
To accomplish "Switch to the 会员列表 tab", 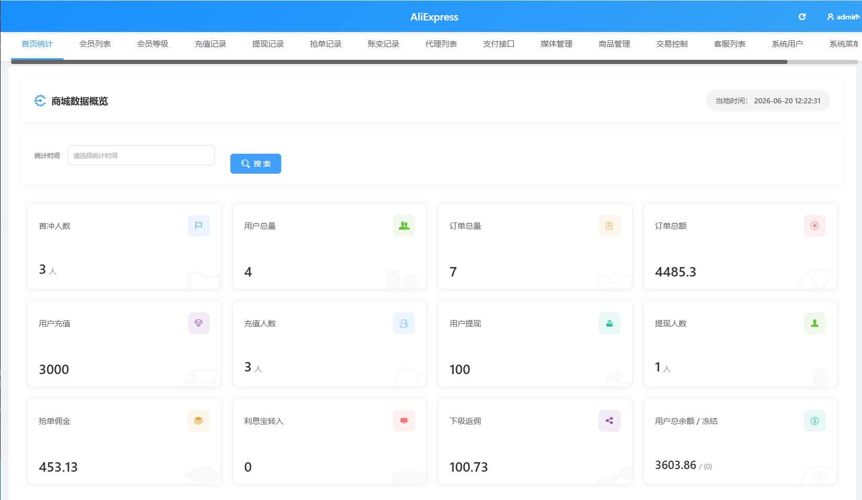I will [x=95, y=44].
